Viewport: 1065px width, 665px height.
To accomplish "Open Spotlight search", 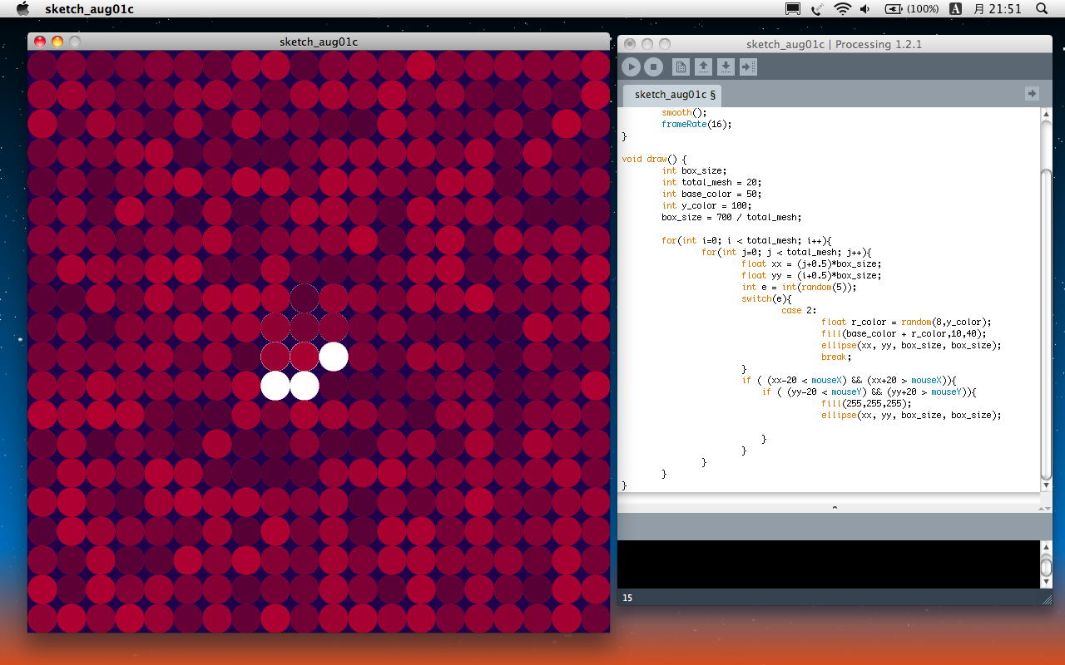I will coord(1042,8).
